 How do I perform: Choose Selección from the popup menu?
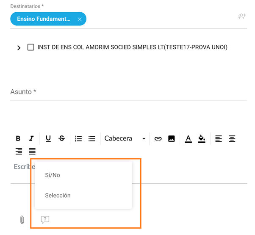58,196
